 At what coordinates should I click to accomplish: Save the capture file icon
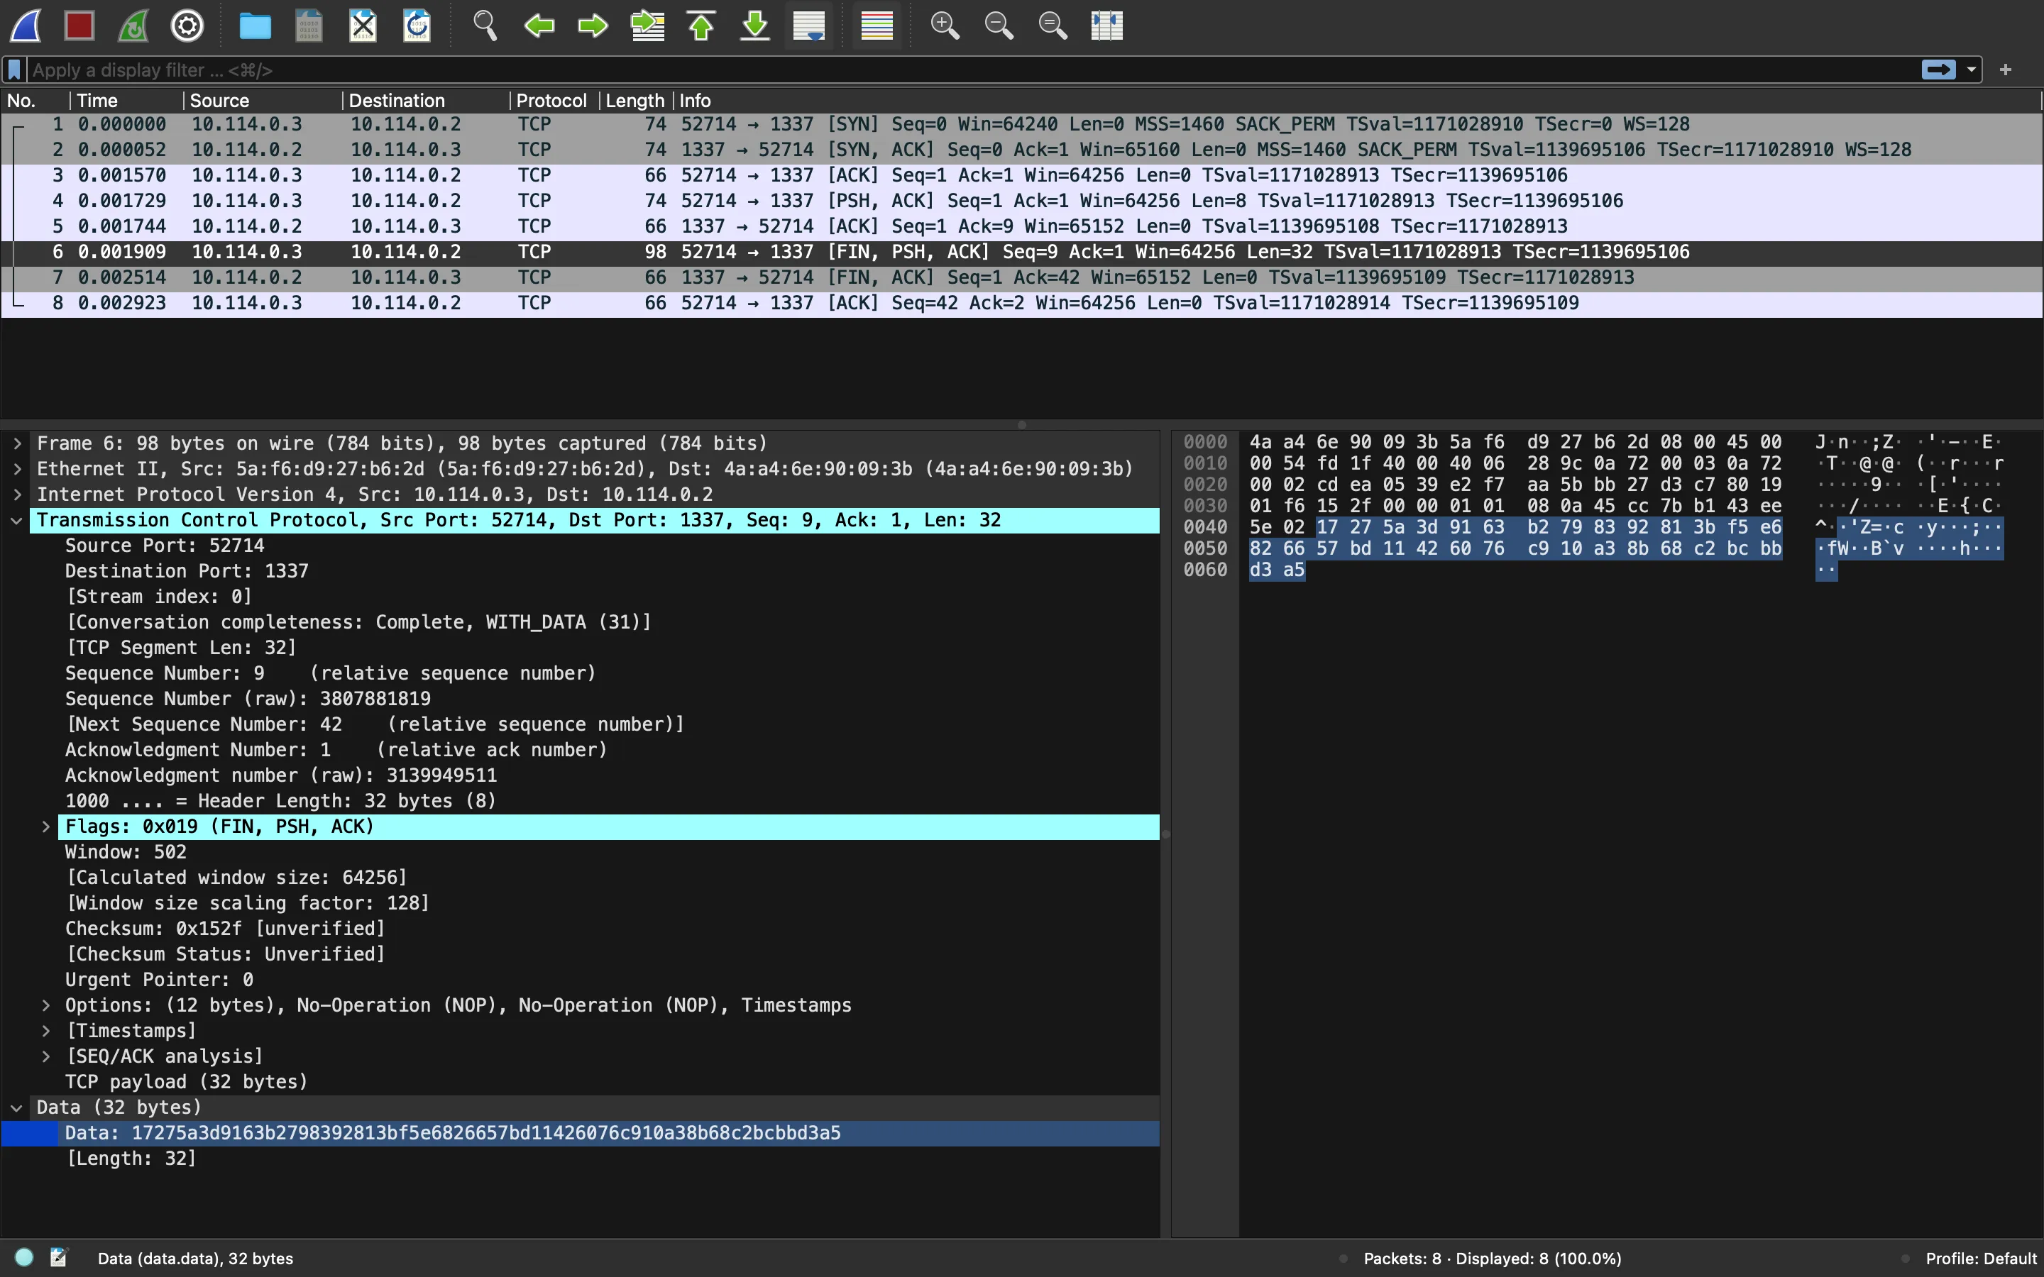[309, 26]
